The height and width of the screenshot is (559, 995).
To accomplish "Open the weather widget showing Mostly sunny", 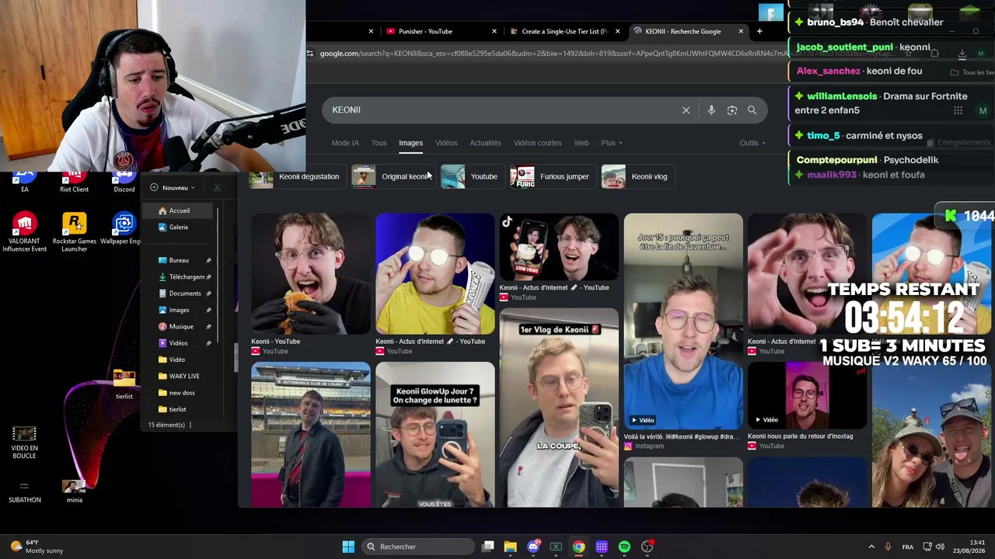I will pos(37,547).
